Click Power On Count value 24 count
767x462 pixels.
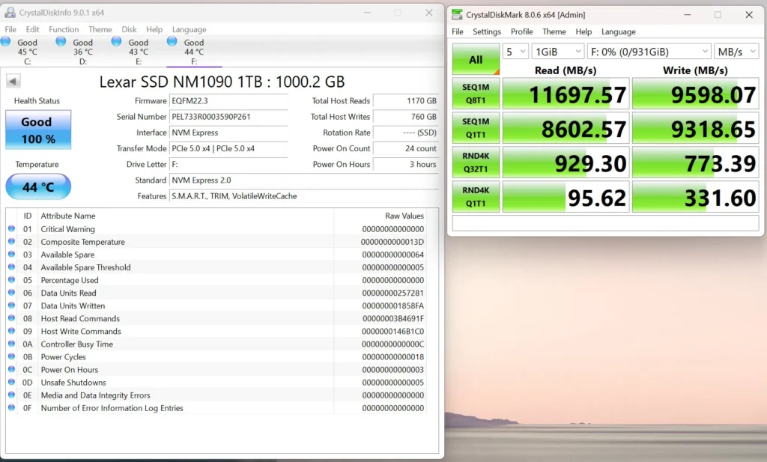point(406,148)
